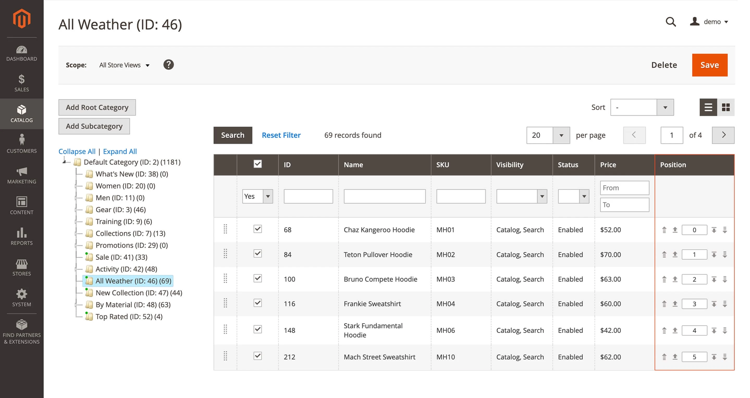Image resolution: width=750 pixels, height=398 pixels.
Task: Open the All Store Views scope dropdown
Action: (x=124, y=65)
